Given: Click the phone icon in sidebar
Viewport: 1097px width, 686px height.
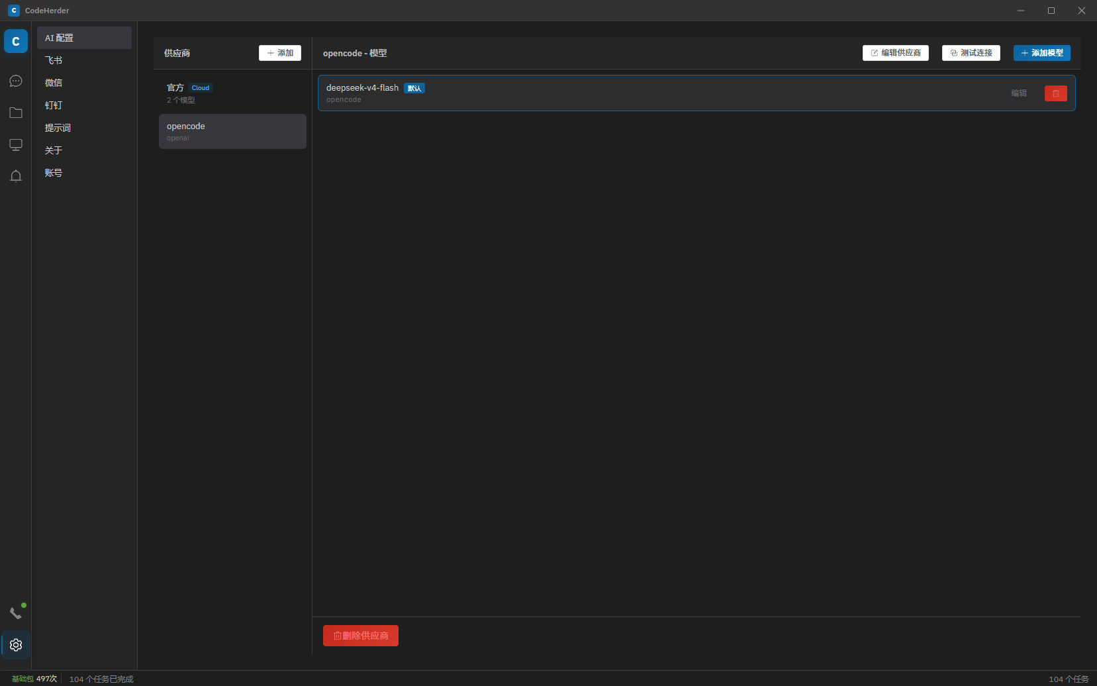Looking at the screenshot, I should coord(16,613).
